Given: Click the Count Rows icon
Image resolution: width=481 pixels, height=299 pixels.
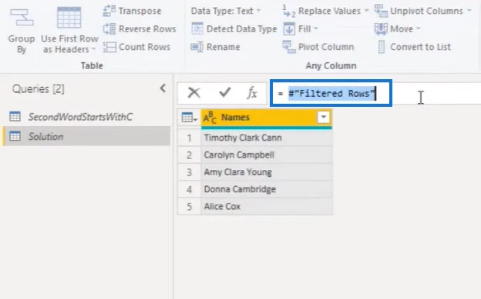Looking at the screenshot, I should pyautogui.click(x=109, y=47).
